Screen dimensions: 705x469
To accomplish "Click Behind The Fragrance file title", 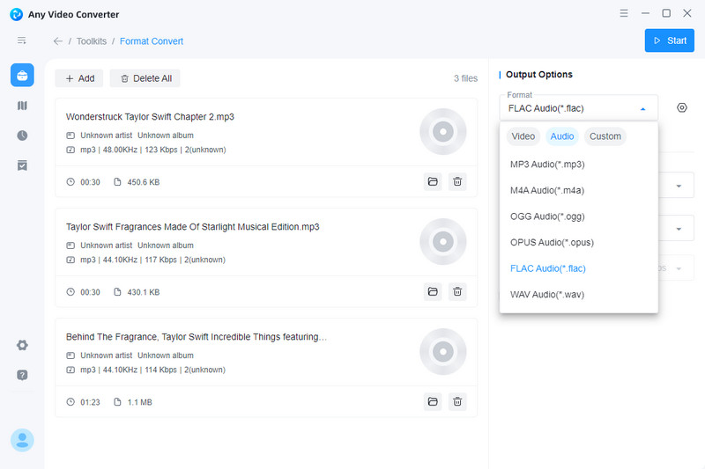I will (196, 337).
